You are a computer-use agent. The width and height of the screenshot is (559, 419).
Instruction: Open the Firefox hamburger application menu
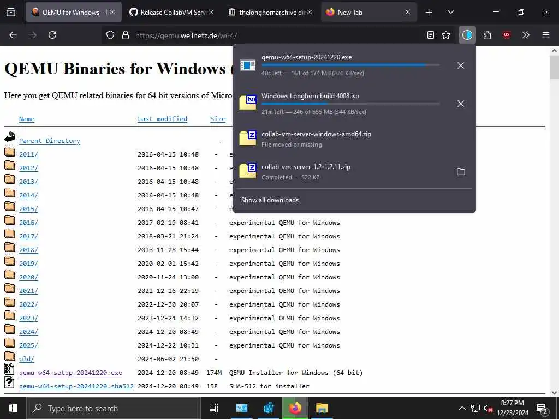[x=546, y=35]
